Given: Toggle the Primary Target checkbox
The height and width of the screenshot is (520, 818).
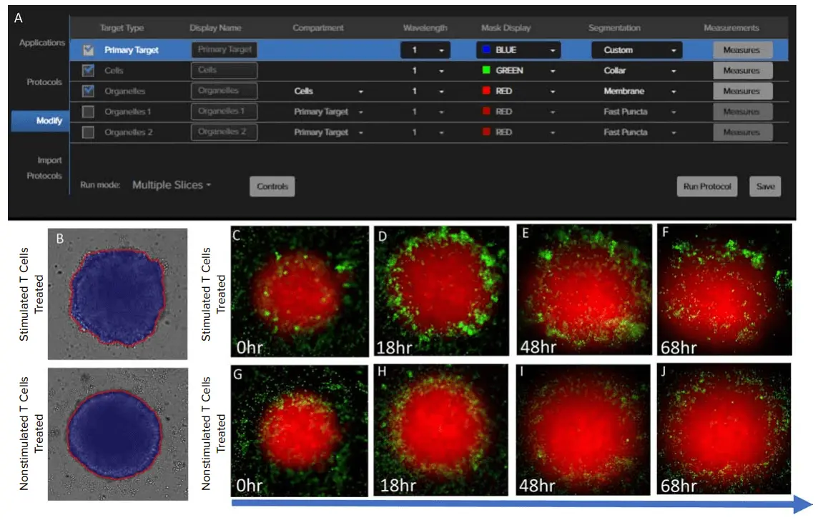Looking at the screenshot, I should (88, 50).
